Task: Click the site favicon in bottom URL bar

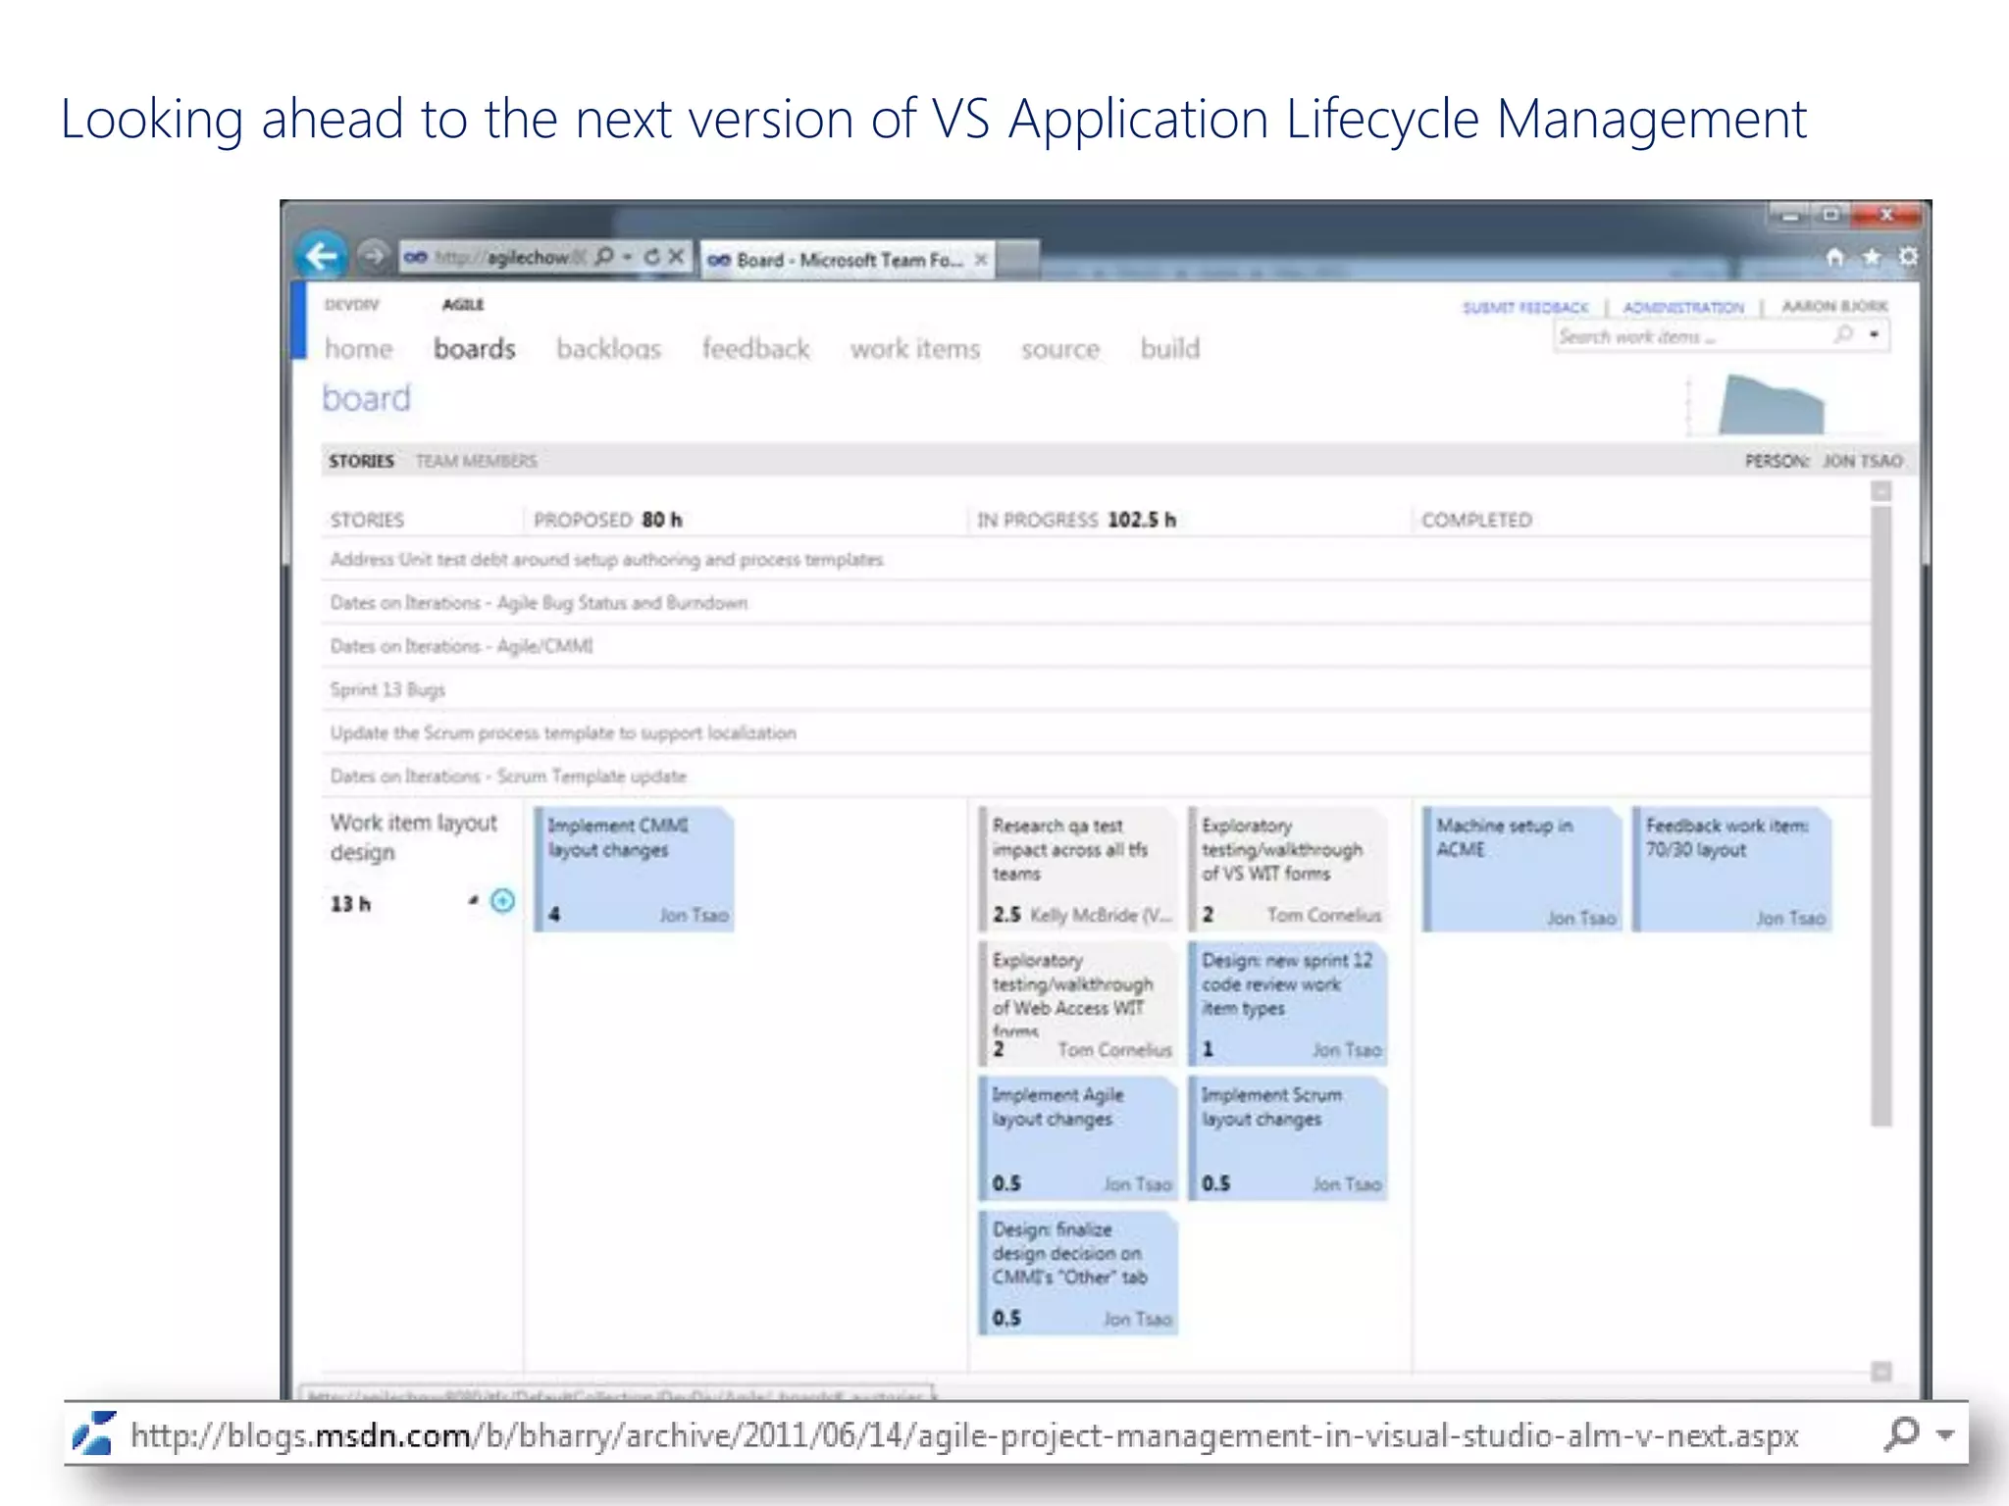Action: tap(94, 1433)
